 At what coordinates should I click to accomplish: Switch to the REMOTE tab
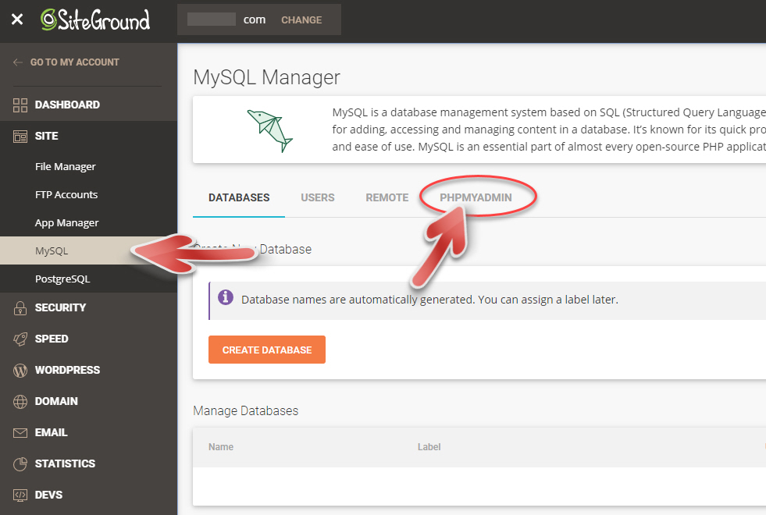coord(387,197)
